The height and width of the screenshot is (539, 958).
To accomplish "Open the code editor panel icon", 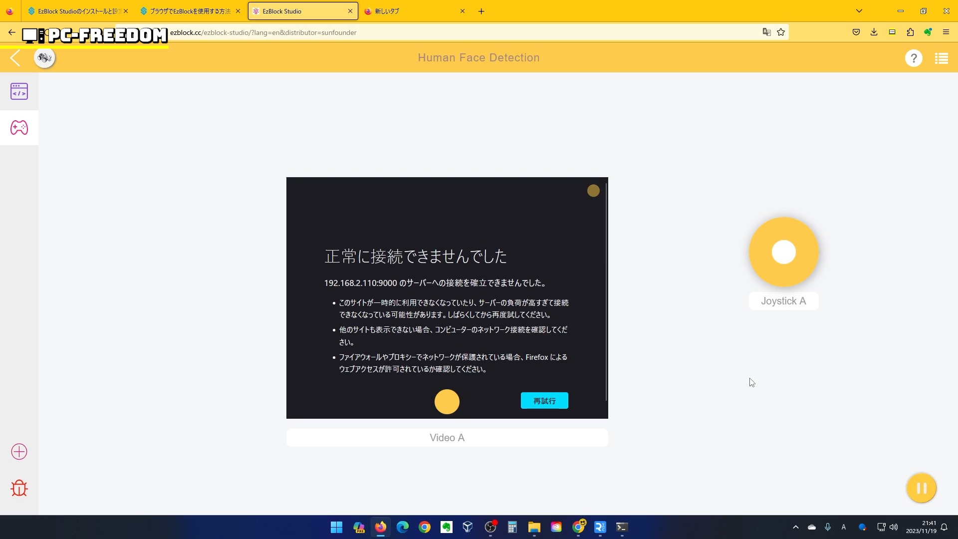I will 19,91.
